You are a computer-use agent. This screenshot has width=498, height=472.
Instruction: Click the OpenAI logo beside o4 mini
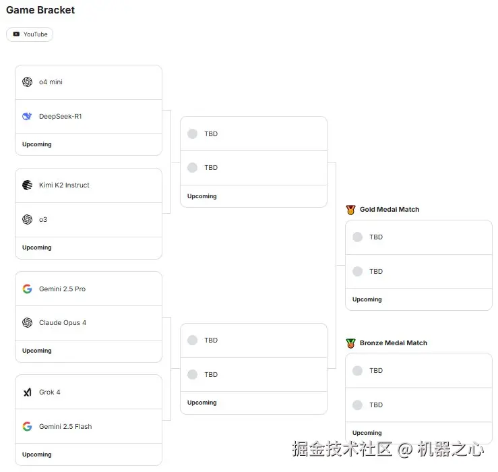28,82
